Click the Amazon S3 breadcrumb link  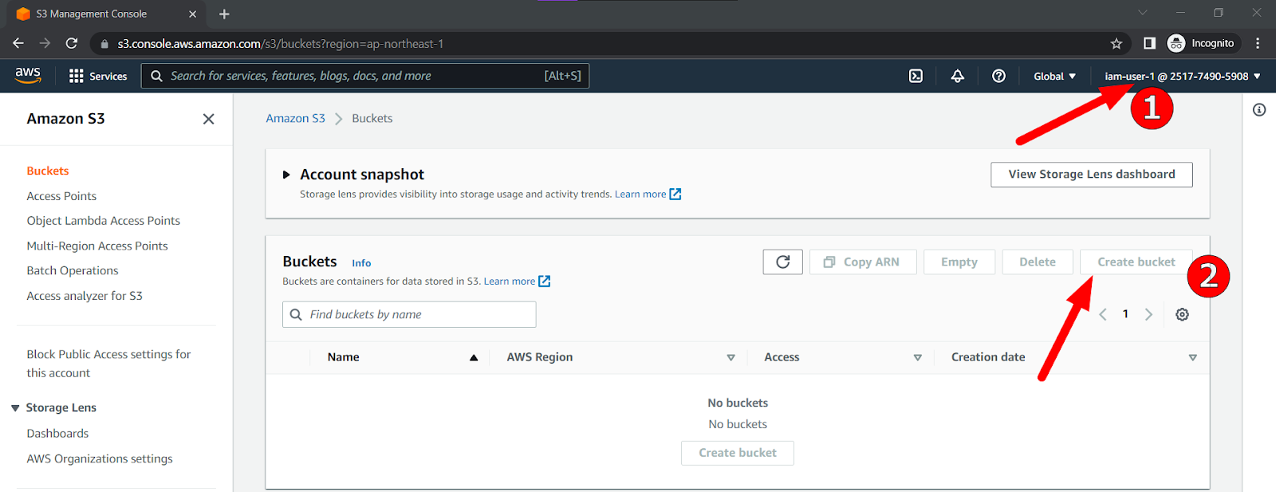(296, 118)
